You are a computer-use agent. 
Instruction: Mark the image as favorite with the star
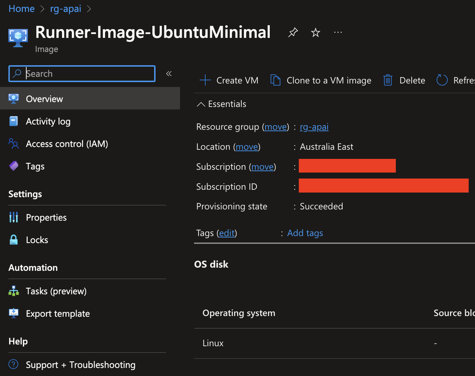(x=316, y=33)
